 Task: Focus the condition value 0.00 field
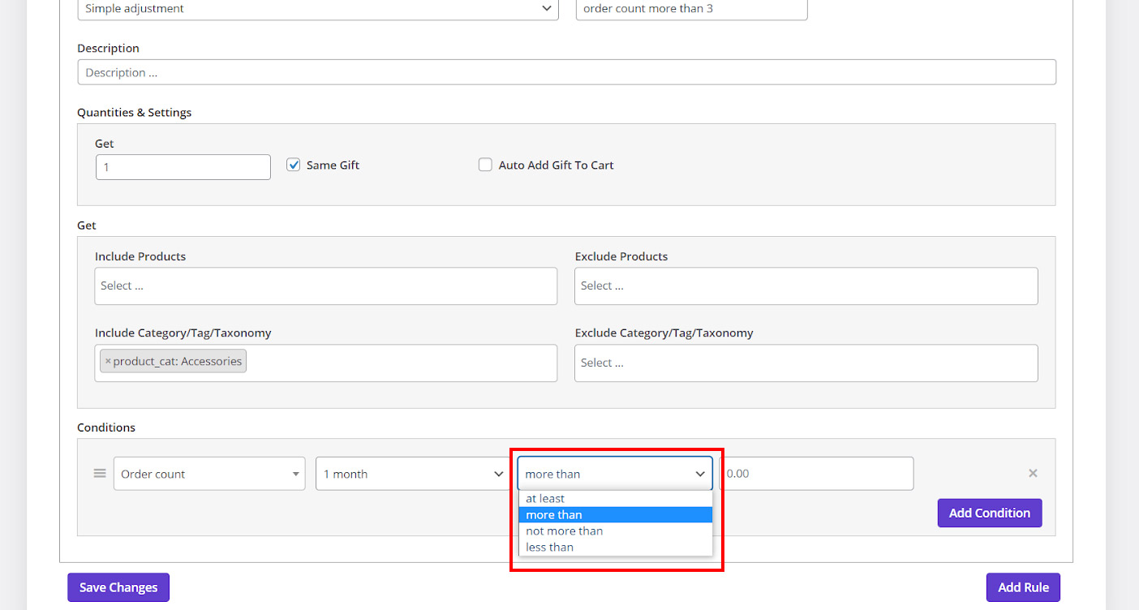(816, 474)
